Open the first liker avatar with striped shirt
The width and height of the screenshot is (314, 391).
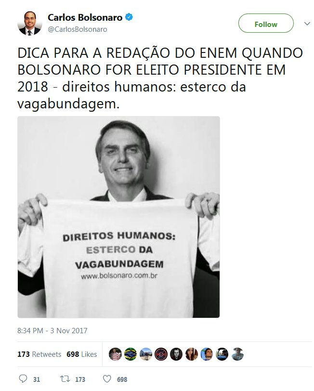[x=115, y=354]
